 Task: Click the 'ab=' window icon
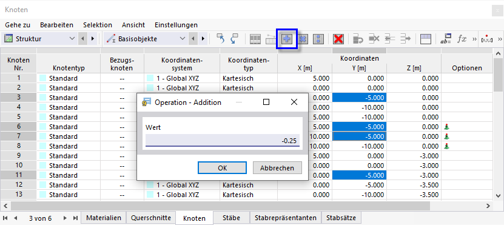coord(446,39)
